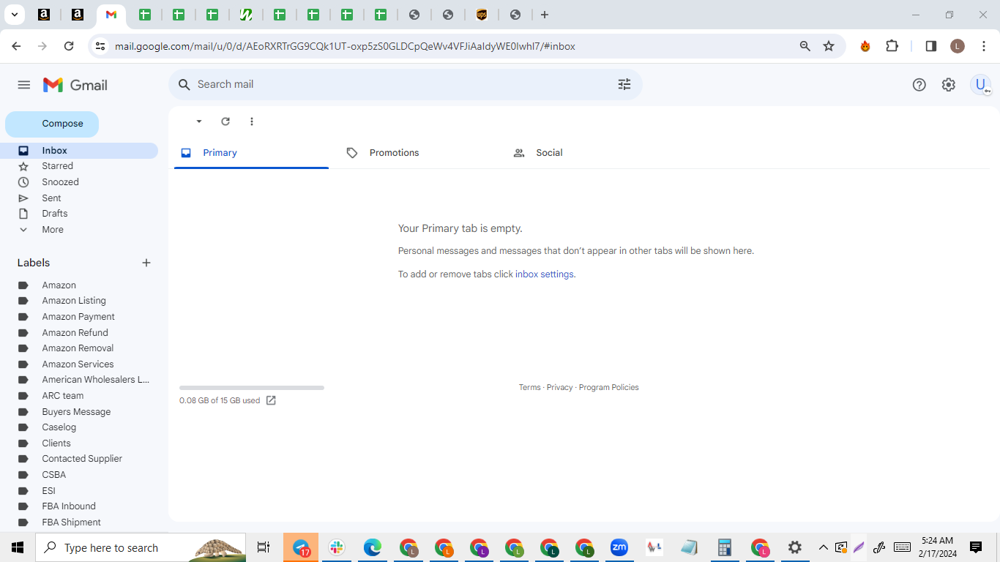The height and width of the screenshot is (562, 1000).
Task: Open Gmail settings gear
Action: tap(949, 85)
